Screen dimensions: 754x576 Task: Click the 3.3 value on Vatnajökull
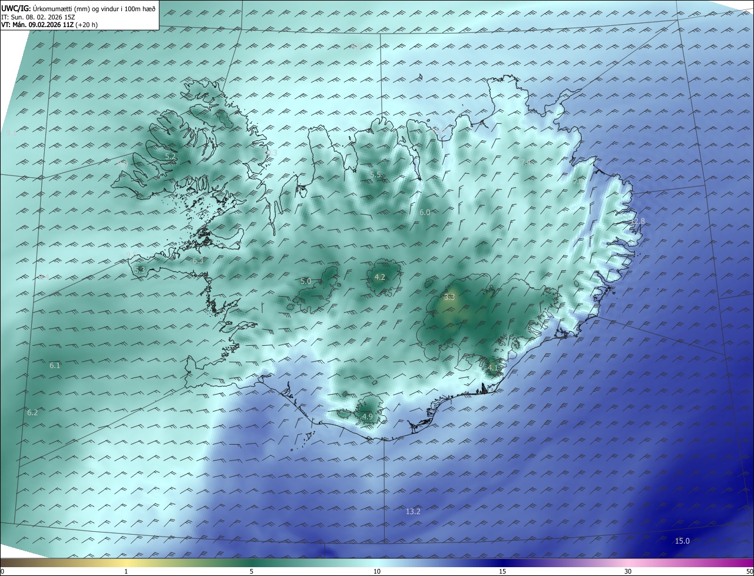[x=449, y=297]
